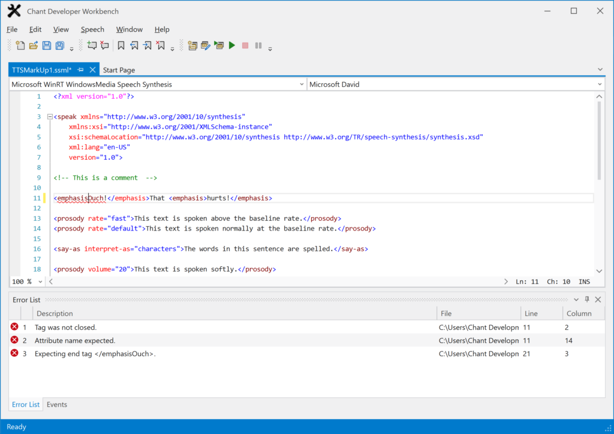Click the pink Stop playback square
This screenshot has height=434, width=614.
coord(245,45)
